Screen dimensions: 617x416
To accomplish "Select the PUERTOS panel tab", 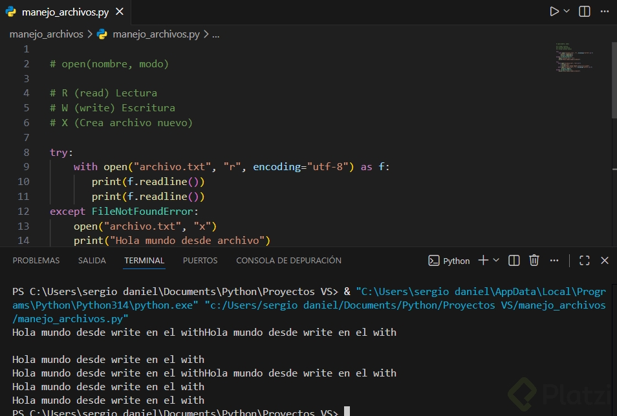I will 200,261.
